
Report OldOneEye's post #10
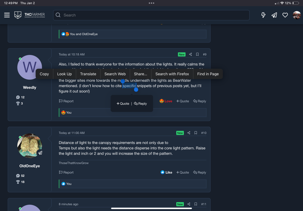tap(66, 173)
